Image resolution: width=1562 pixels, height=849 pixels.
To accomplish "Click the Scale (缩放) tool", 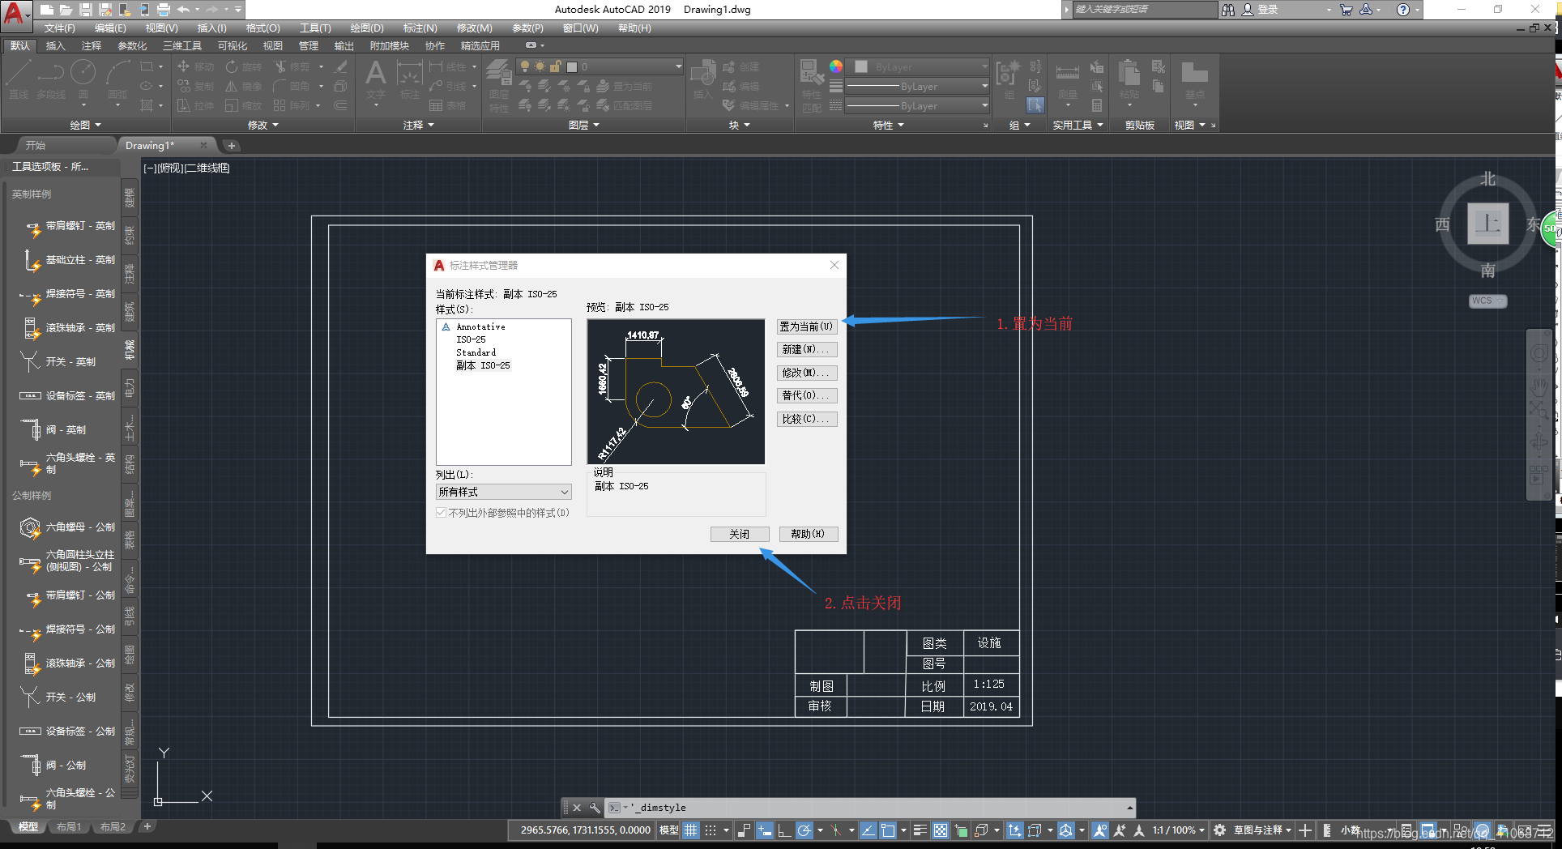I will pos(243,105).
